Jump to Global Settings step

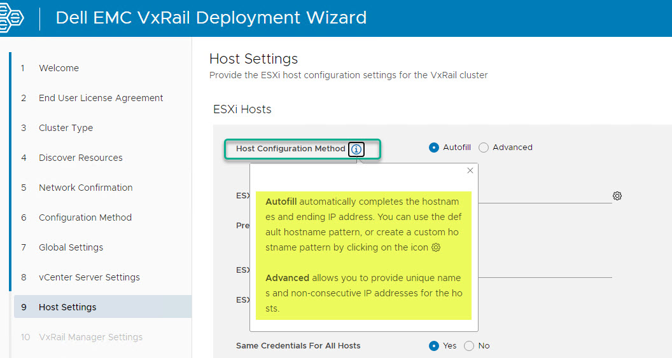[x=71, y=247]
